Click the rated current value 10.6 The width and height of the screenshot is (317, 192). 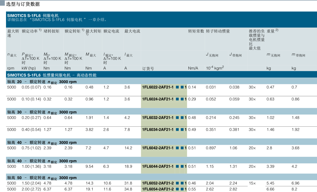(x=107, y=183)
